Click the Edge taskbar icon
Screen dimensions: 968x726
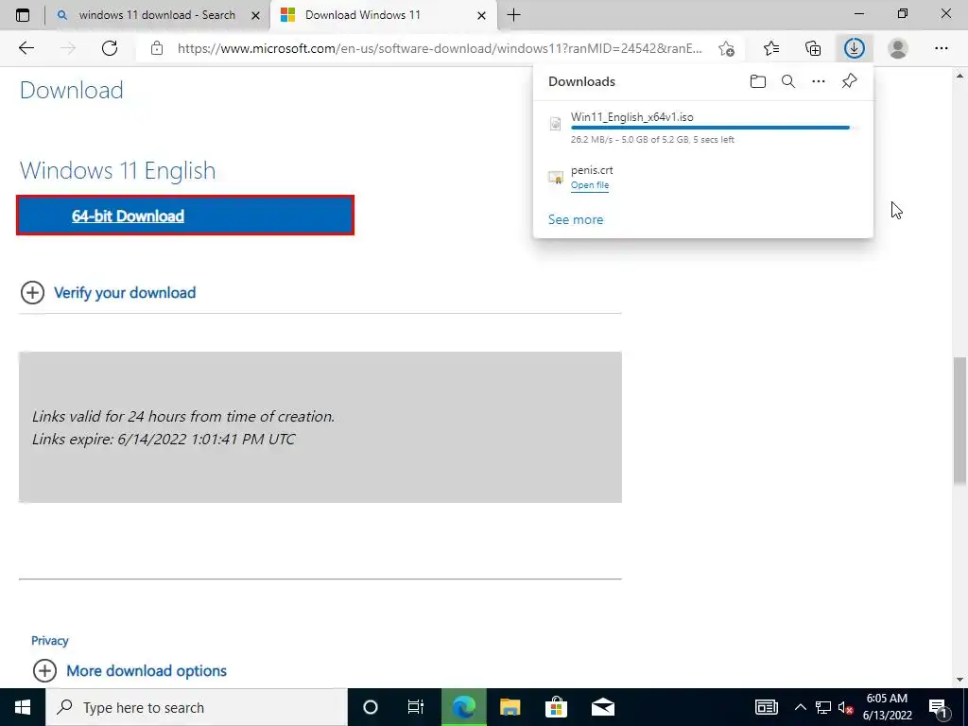(x=463, y=707)
